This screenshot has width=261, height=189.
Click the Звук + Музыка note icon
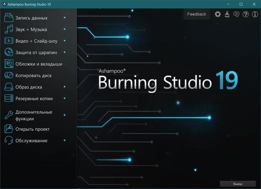9,29
